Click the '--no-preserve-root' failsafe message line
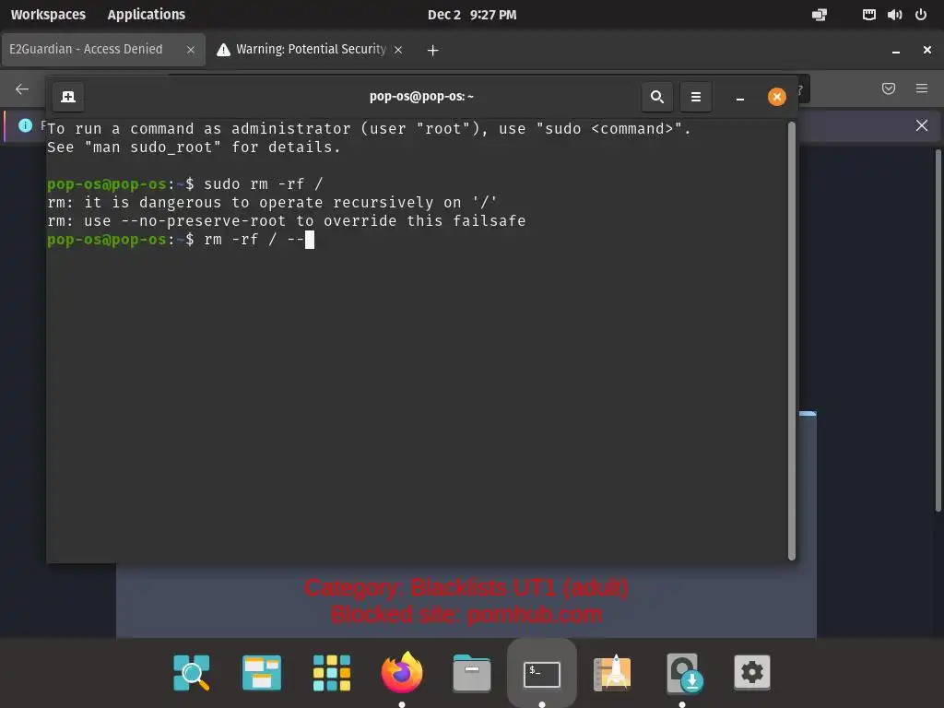944x708 pixels. click(287, 221)
